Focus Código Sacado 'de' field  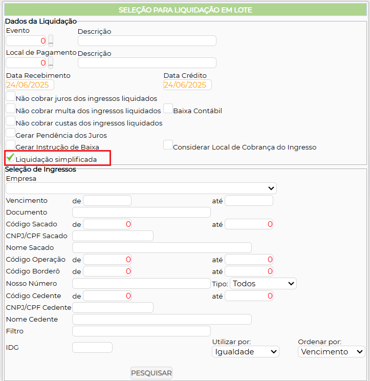[x=107, y=224]
